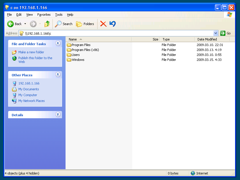Sort by the Date Modified column header
Screen dimensions: 240x180
212,39
